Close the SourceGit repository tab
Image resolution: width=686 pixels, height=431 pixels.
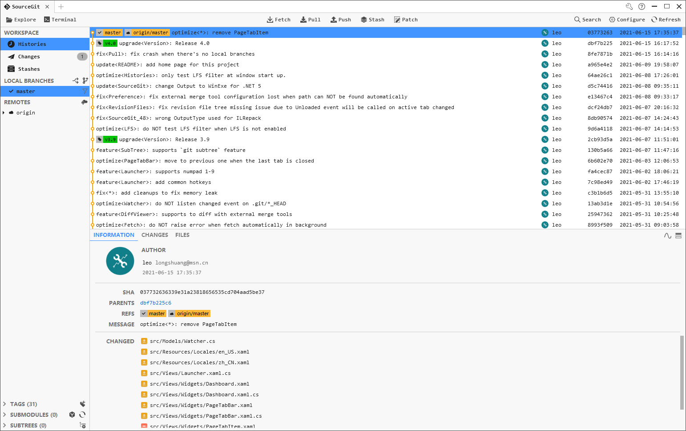[47, 7]
